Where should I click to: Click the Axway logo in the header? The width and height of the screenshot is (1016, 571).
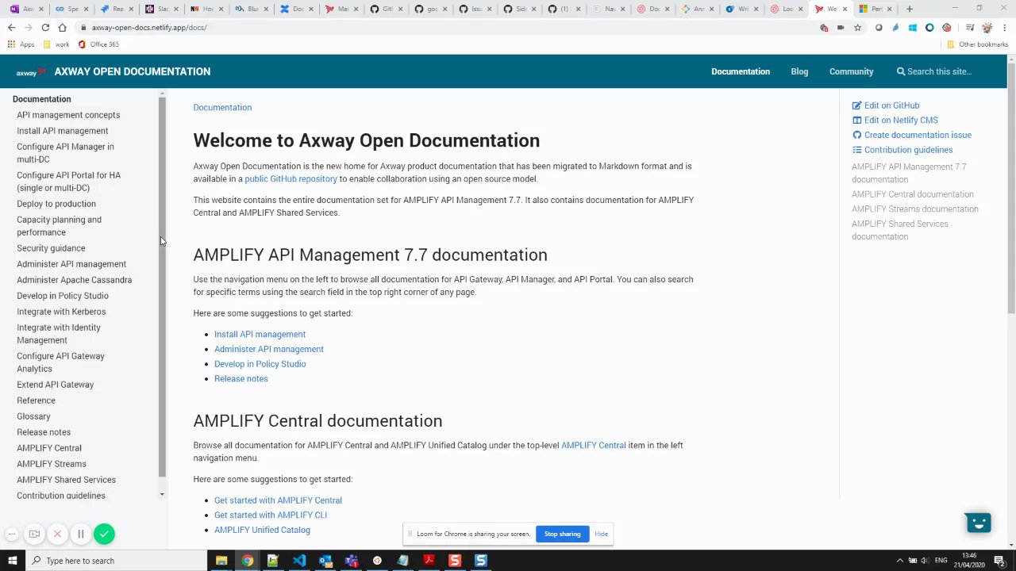click(31, 72)
